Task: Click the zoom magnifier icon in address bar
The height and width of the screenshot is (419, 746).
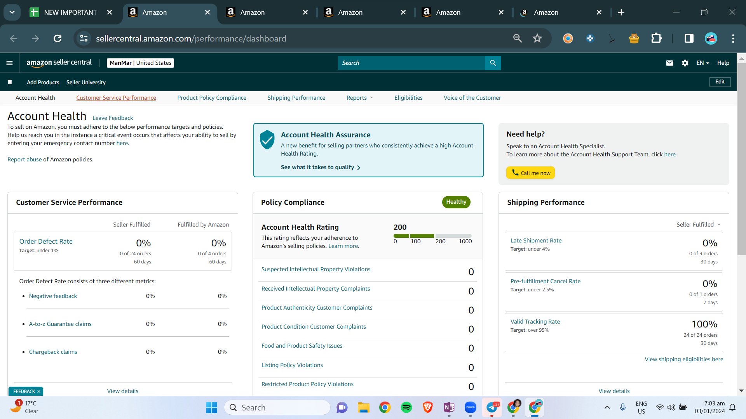Action: (518, 38)
